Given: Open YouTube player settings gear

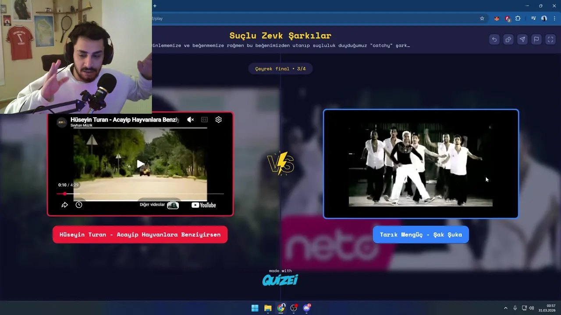Looking at the screenshot, I should (219, 119).
